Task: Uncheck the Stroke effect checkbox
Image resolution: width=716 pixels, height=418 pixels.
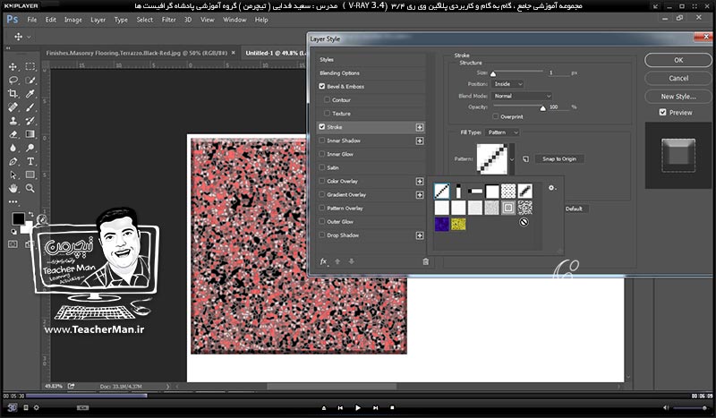Action: [322, 127]
